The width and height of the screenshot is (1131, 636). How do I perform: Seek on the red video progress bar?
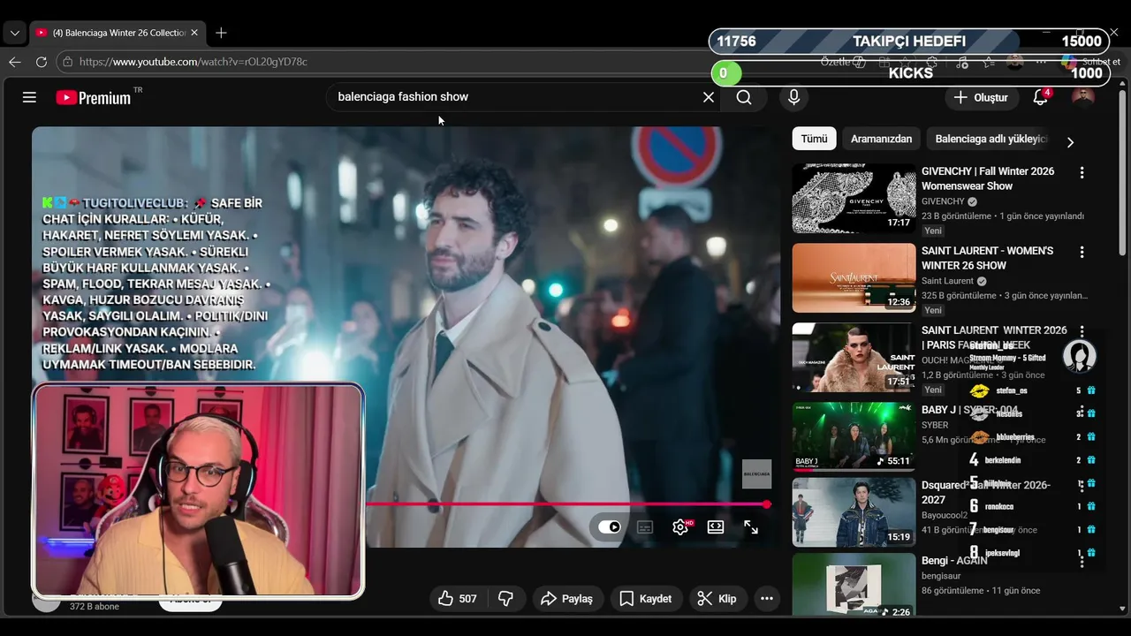click(565, 504)
